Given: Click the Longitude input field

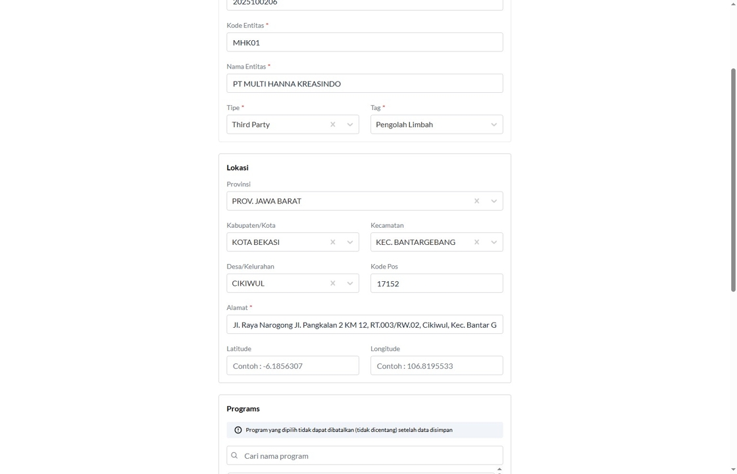Looking at the screenshot, I should 436,366.
